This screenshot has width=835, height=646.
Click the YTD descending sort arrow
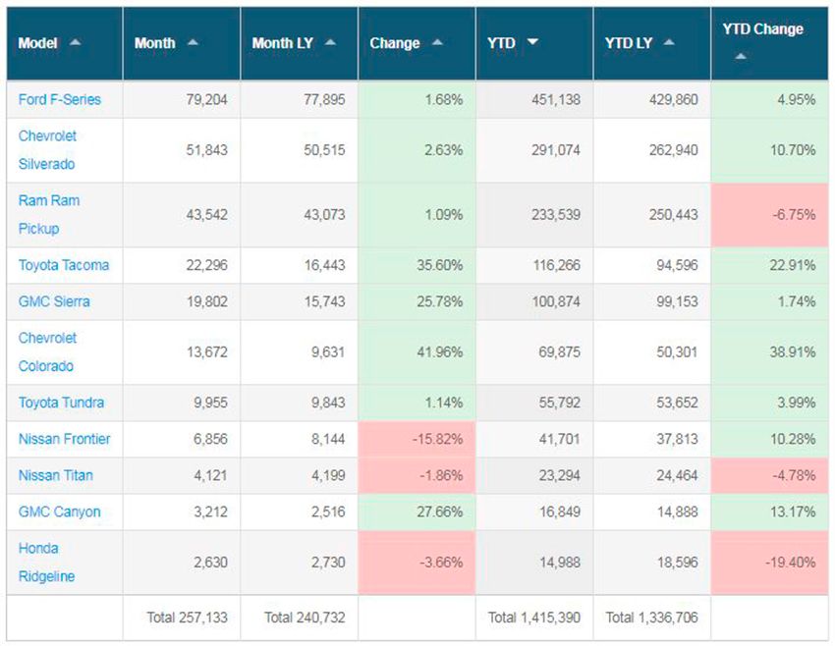pyautogui.click(x=532, y=43)
